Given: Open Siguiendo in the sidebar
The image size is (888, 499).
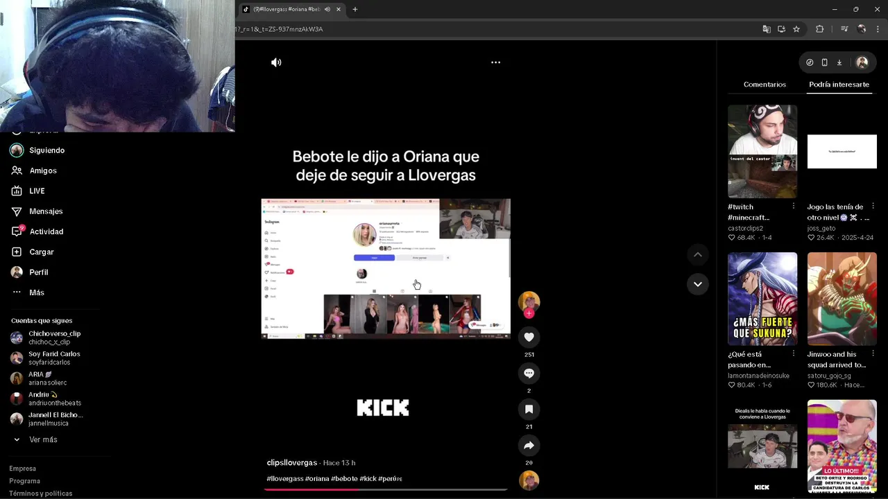Looking at the screenshot, I should (x=46, y=150).
